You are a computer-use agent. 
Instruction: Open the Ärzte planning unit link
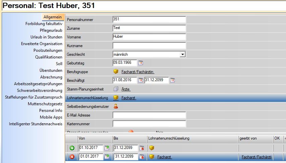point(126,89)
